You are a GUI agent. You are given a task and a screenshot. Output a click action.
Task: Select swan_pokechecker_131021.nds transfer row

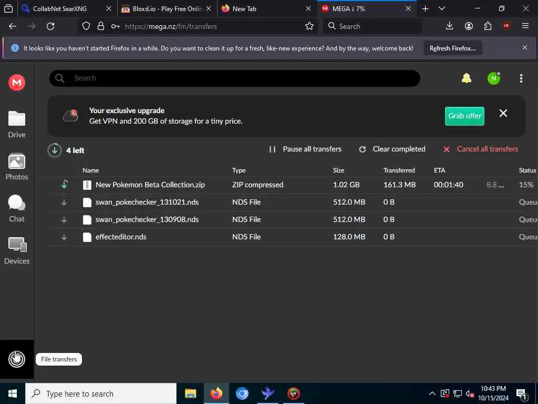coord(293,203)
